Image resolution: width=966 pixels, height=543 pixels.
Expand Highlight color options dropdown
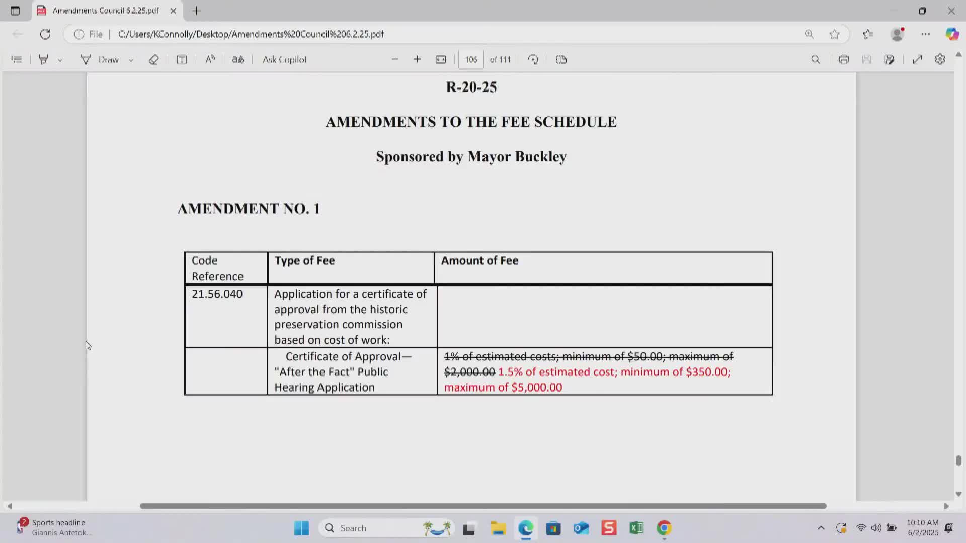click(x=60, y=60)
